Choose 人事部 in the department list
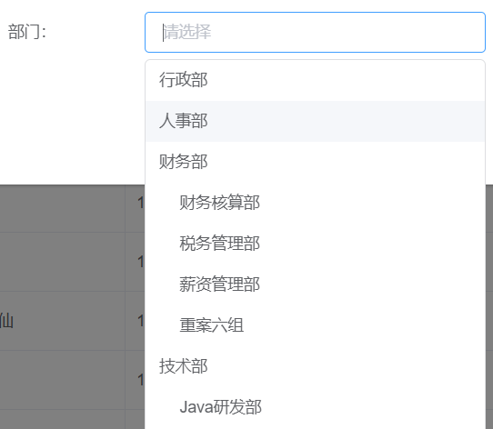Image resolution: width=493 pixels, height=429 pixels. [315, 121]
